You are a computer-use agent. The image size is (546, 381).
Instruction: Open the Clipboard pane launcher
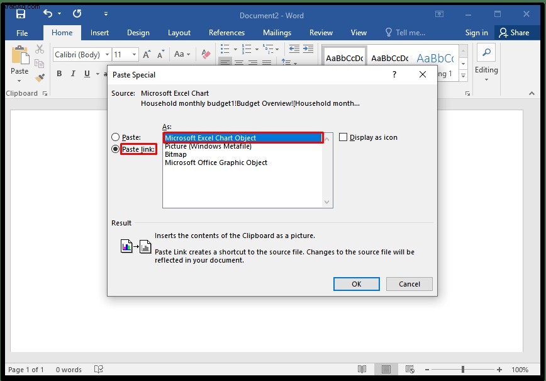pos(45,93)
